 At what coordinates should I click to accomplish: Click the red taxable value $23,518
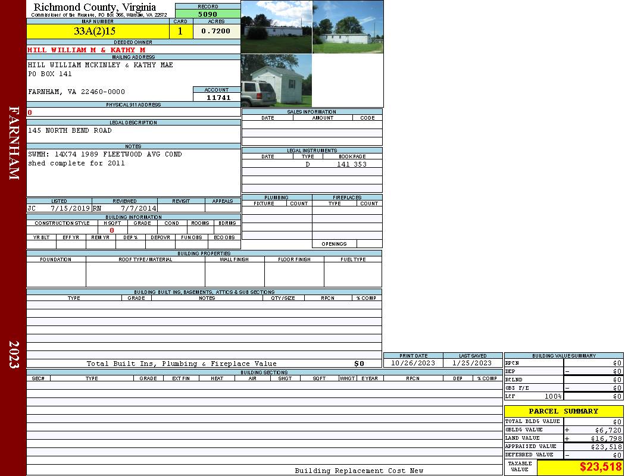coord(601,467)
